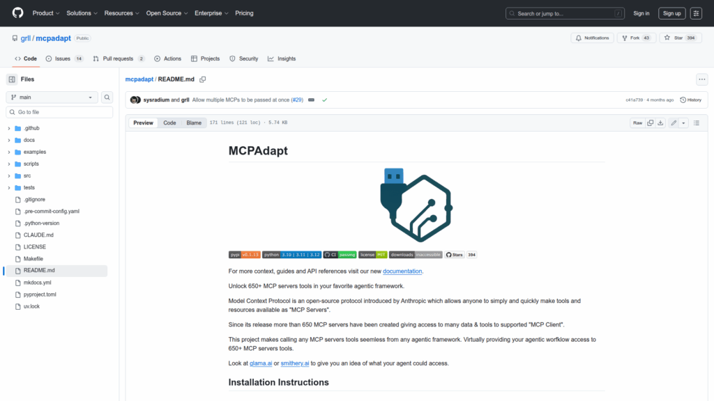Click the Sign up button
The height and width of the screenshot is (401, 714).
coord(672,13)
